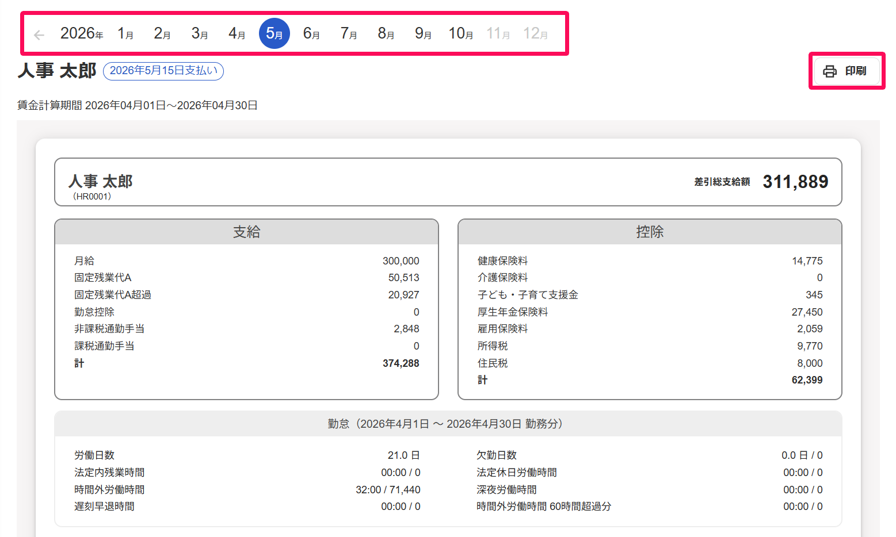This screenshot has width=896, height=537.
Task: Click the 住民税 value 8,000
Action: point(810,363)
